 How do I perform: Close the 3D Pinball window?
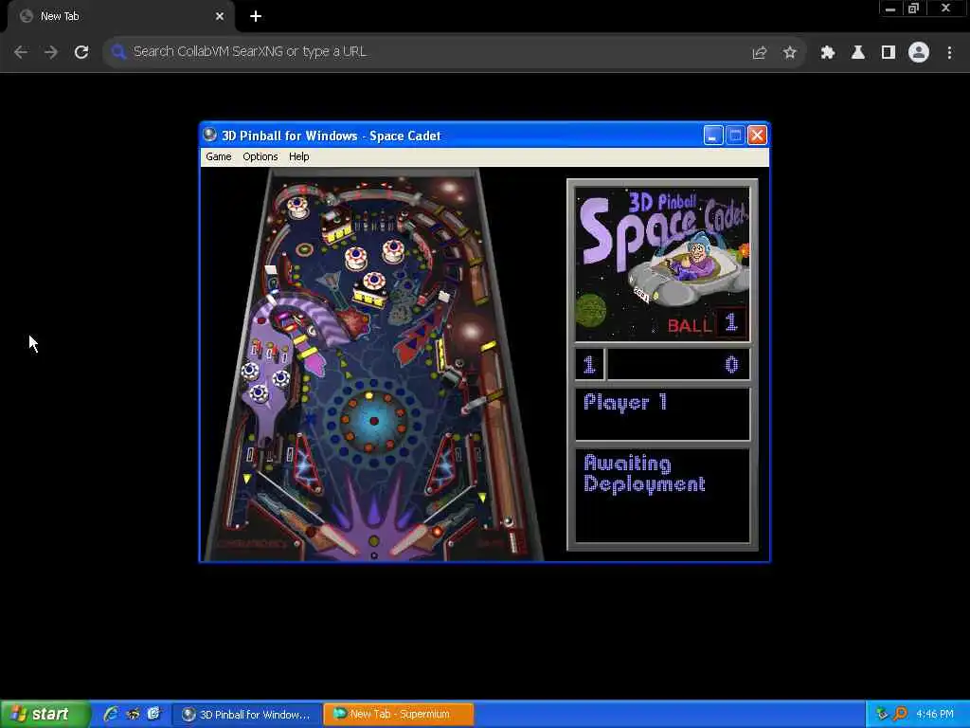tap(757, 135)
